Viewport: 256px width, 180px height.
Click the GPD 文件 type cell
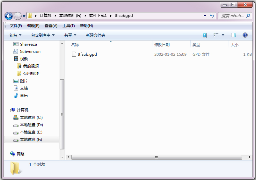pos(201,54)
